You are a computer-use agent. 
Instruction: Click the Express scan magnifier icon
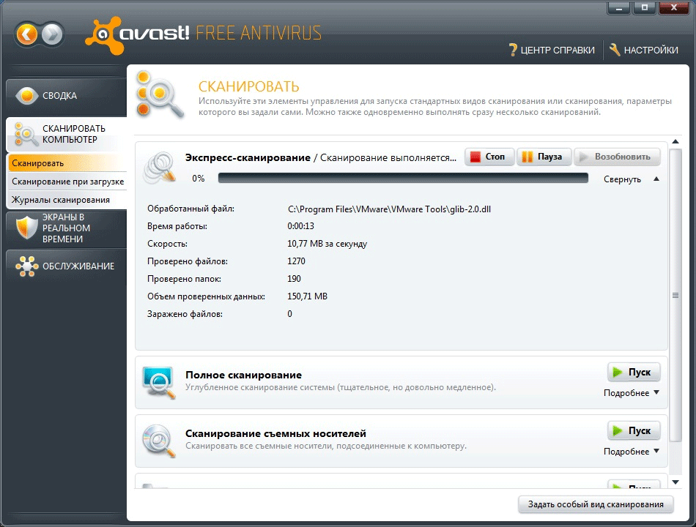pyautogui.click(x=160, y=168)
